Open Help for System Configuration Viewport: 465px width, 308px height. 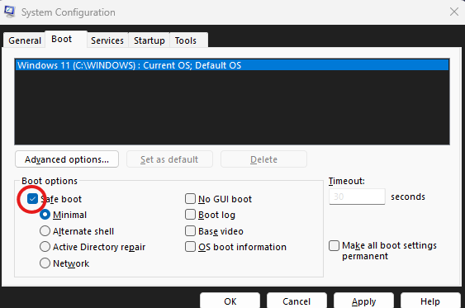coord(430,301)
